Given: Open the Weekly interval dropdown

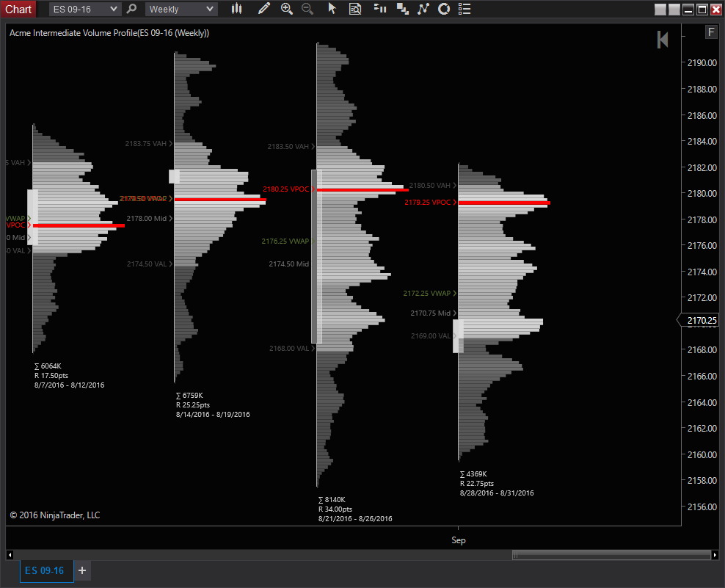Looking at the screenshot, I should (x=181, y=10).
